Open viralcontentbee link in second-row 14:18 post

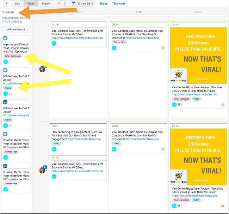click(x=78, y=171)
